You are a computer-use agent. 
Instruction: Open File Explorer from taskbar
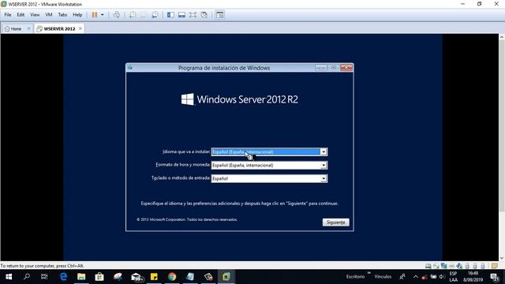81,277
